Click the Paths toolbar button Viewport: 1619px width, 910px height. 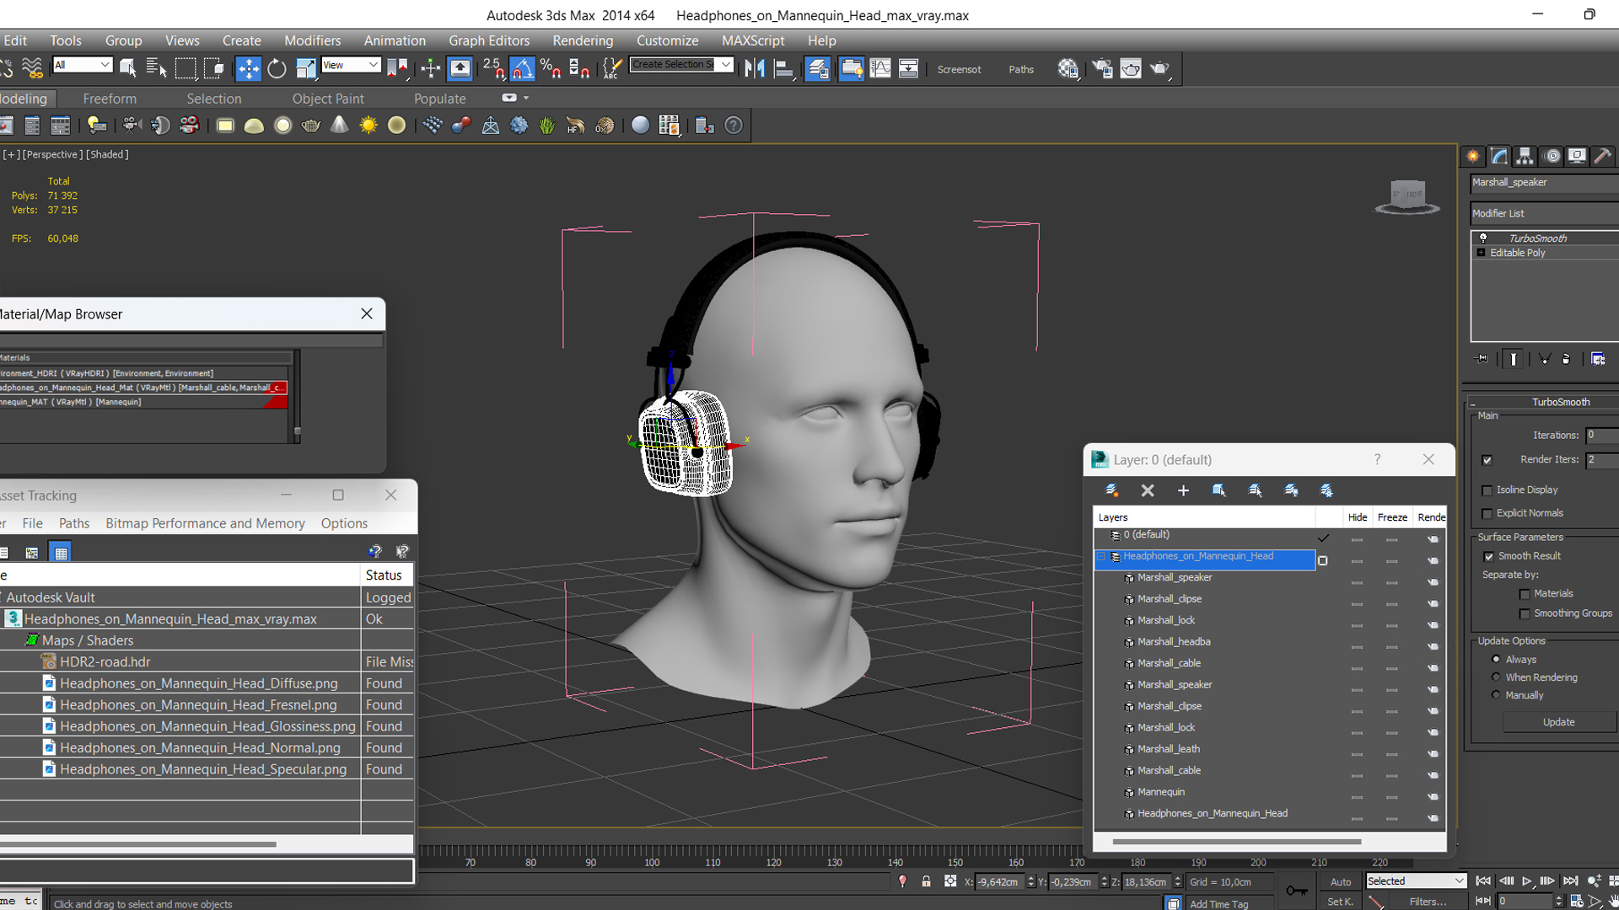pos(1021,69)
